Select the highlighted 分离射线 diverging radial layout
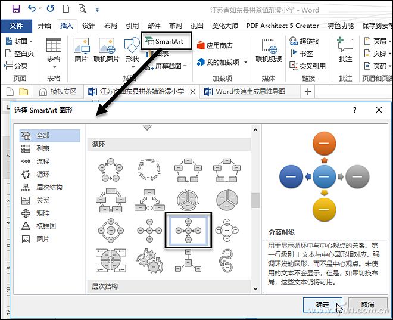 pyautogui.click(x=188, y=230)
